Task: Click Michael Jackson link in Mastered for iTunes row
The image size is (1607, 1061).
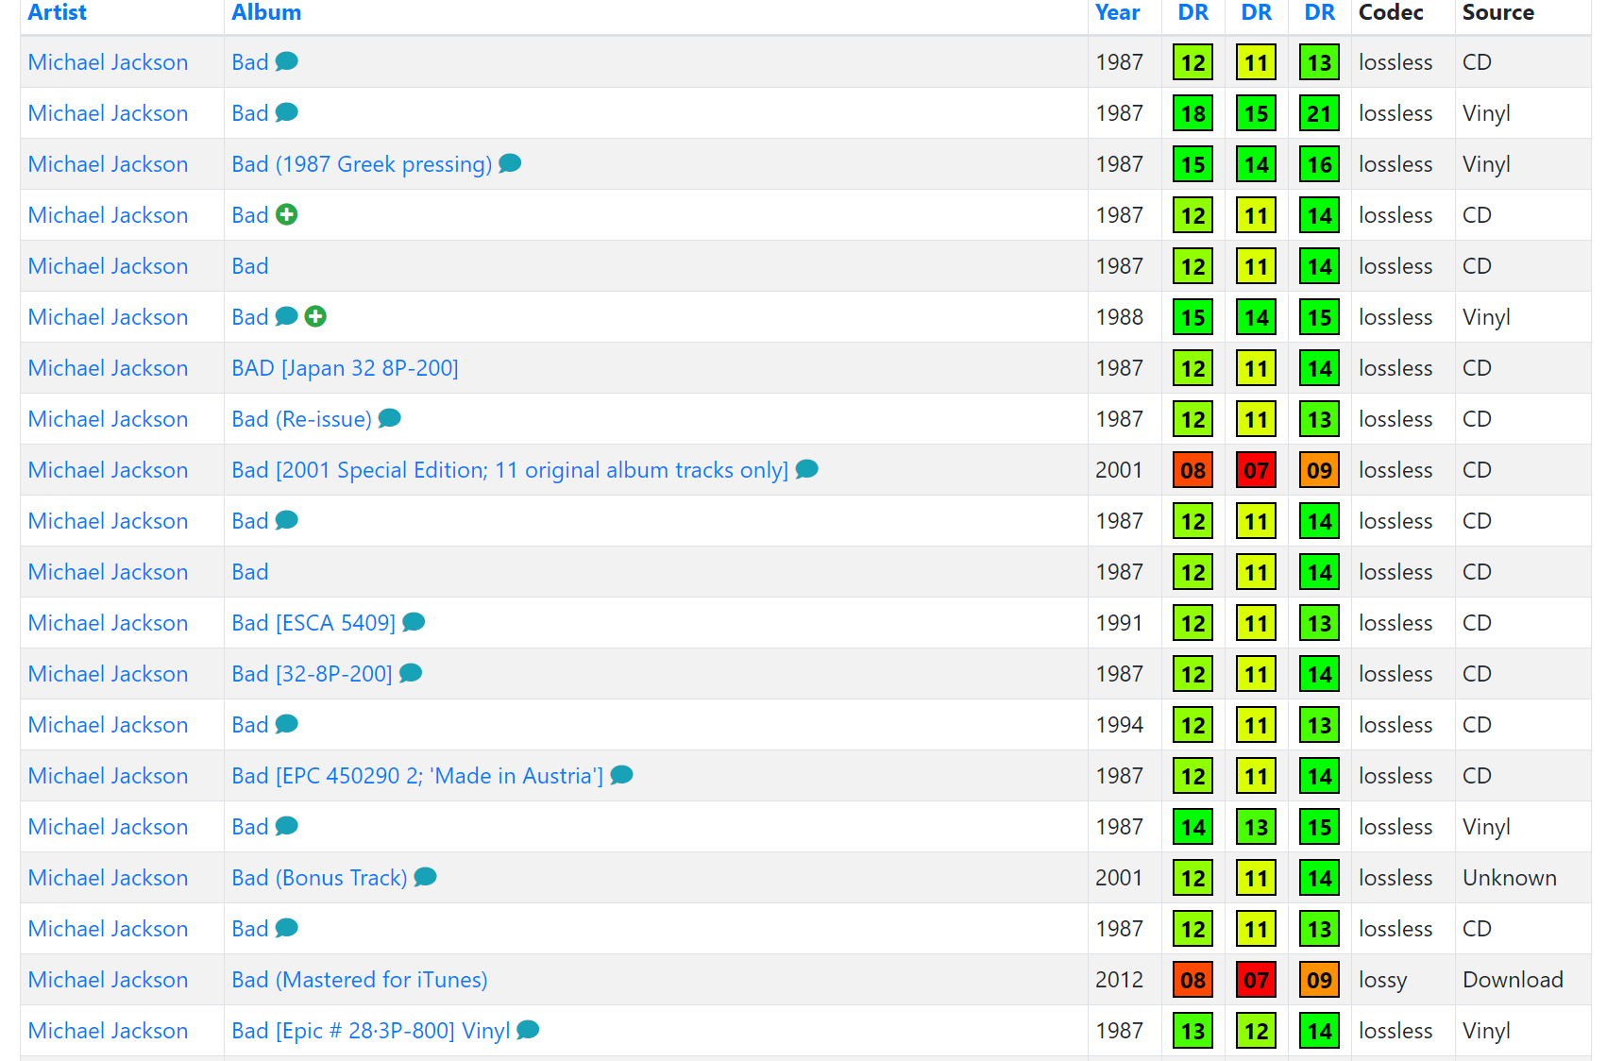Action: coord(109,980)
